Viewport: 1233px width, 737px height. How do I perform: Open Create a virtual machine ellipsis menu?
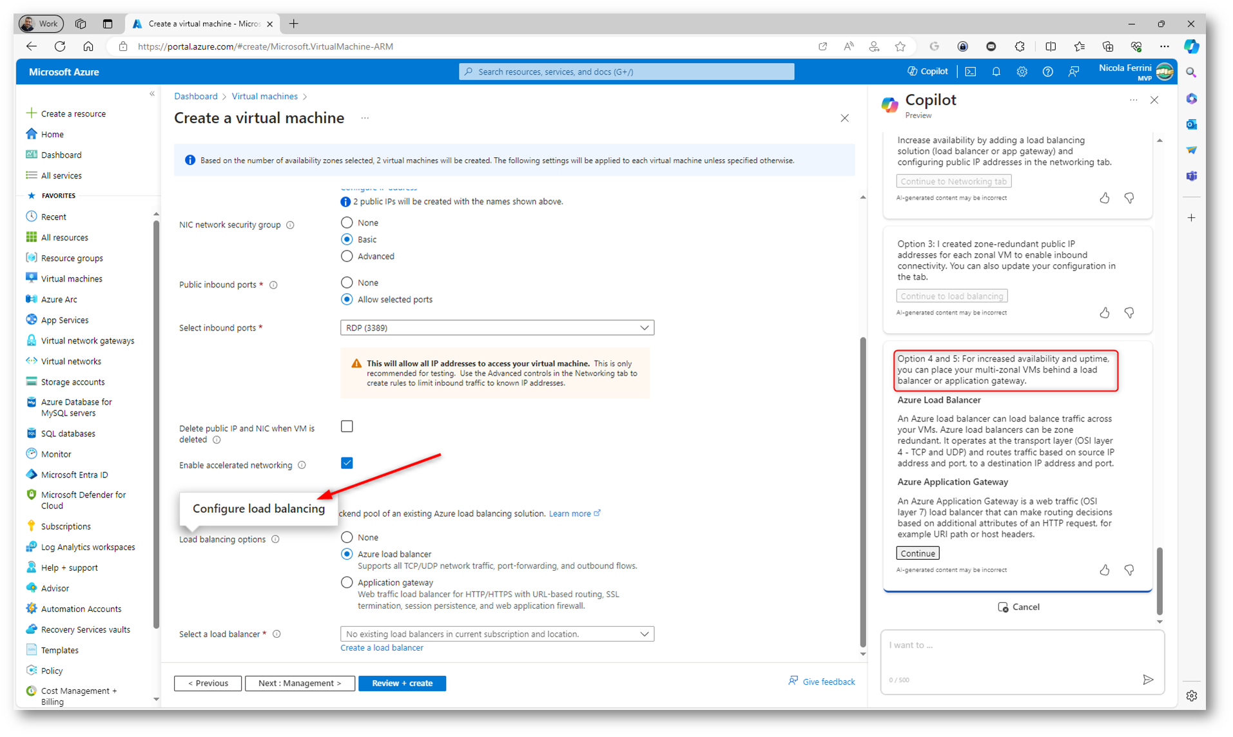[365, 118]
